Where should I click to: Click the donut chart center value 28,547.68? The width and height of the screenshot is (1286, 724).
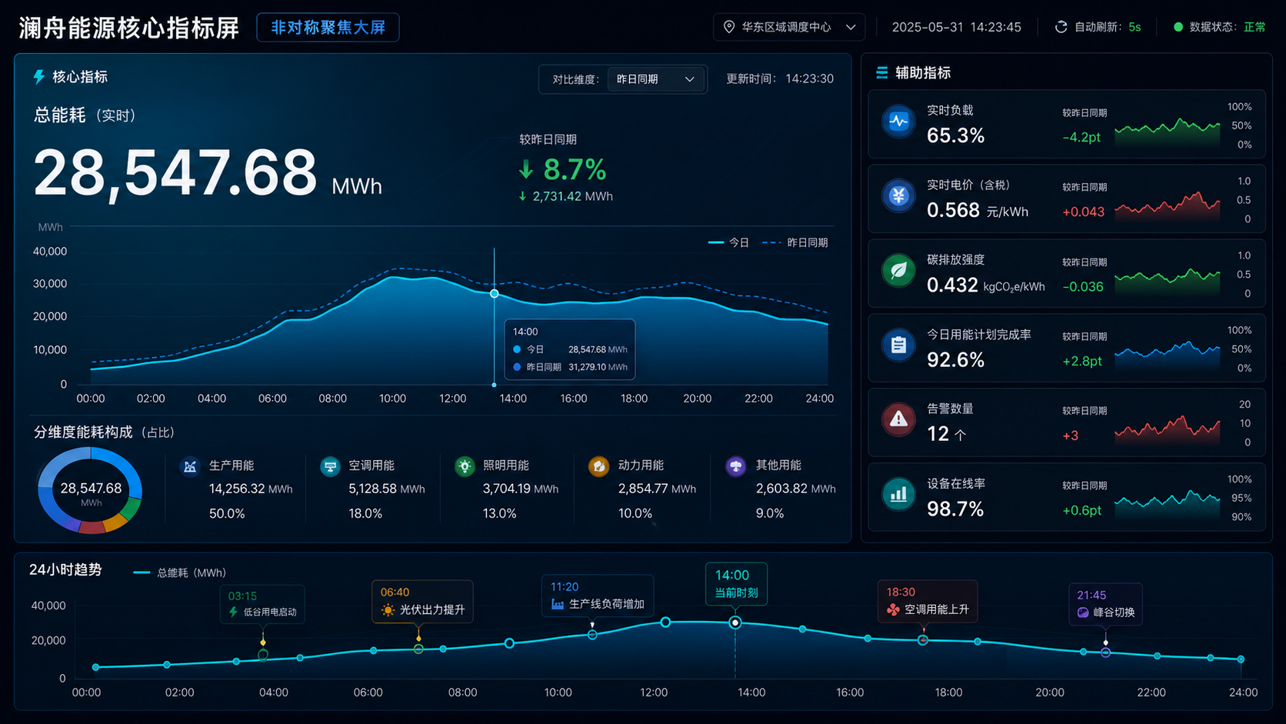[x=91, y=489]
